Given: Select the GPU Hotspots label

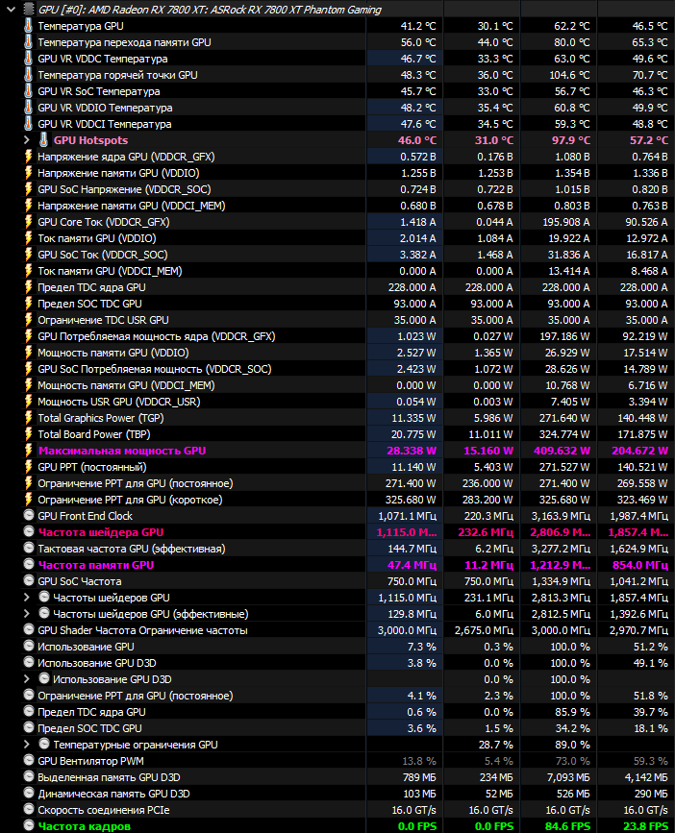Looking at the screenshot, I should 91,140.
